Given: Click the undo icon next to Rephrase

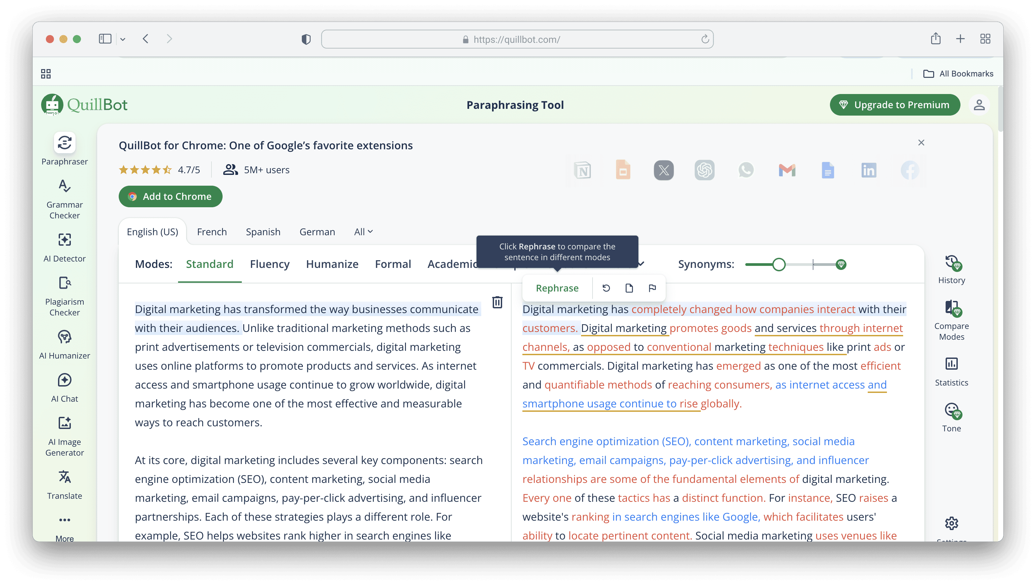Looking at the screenshot, I should [x=606, y=288].
